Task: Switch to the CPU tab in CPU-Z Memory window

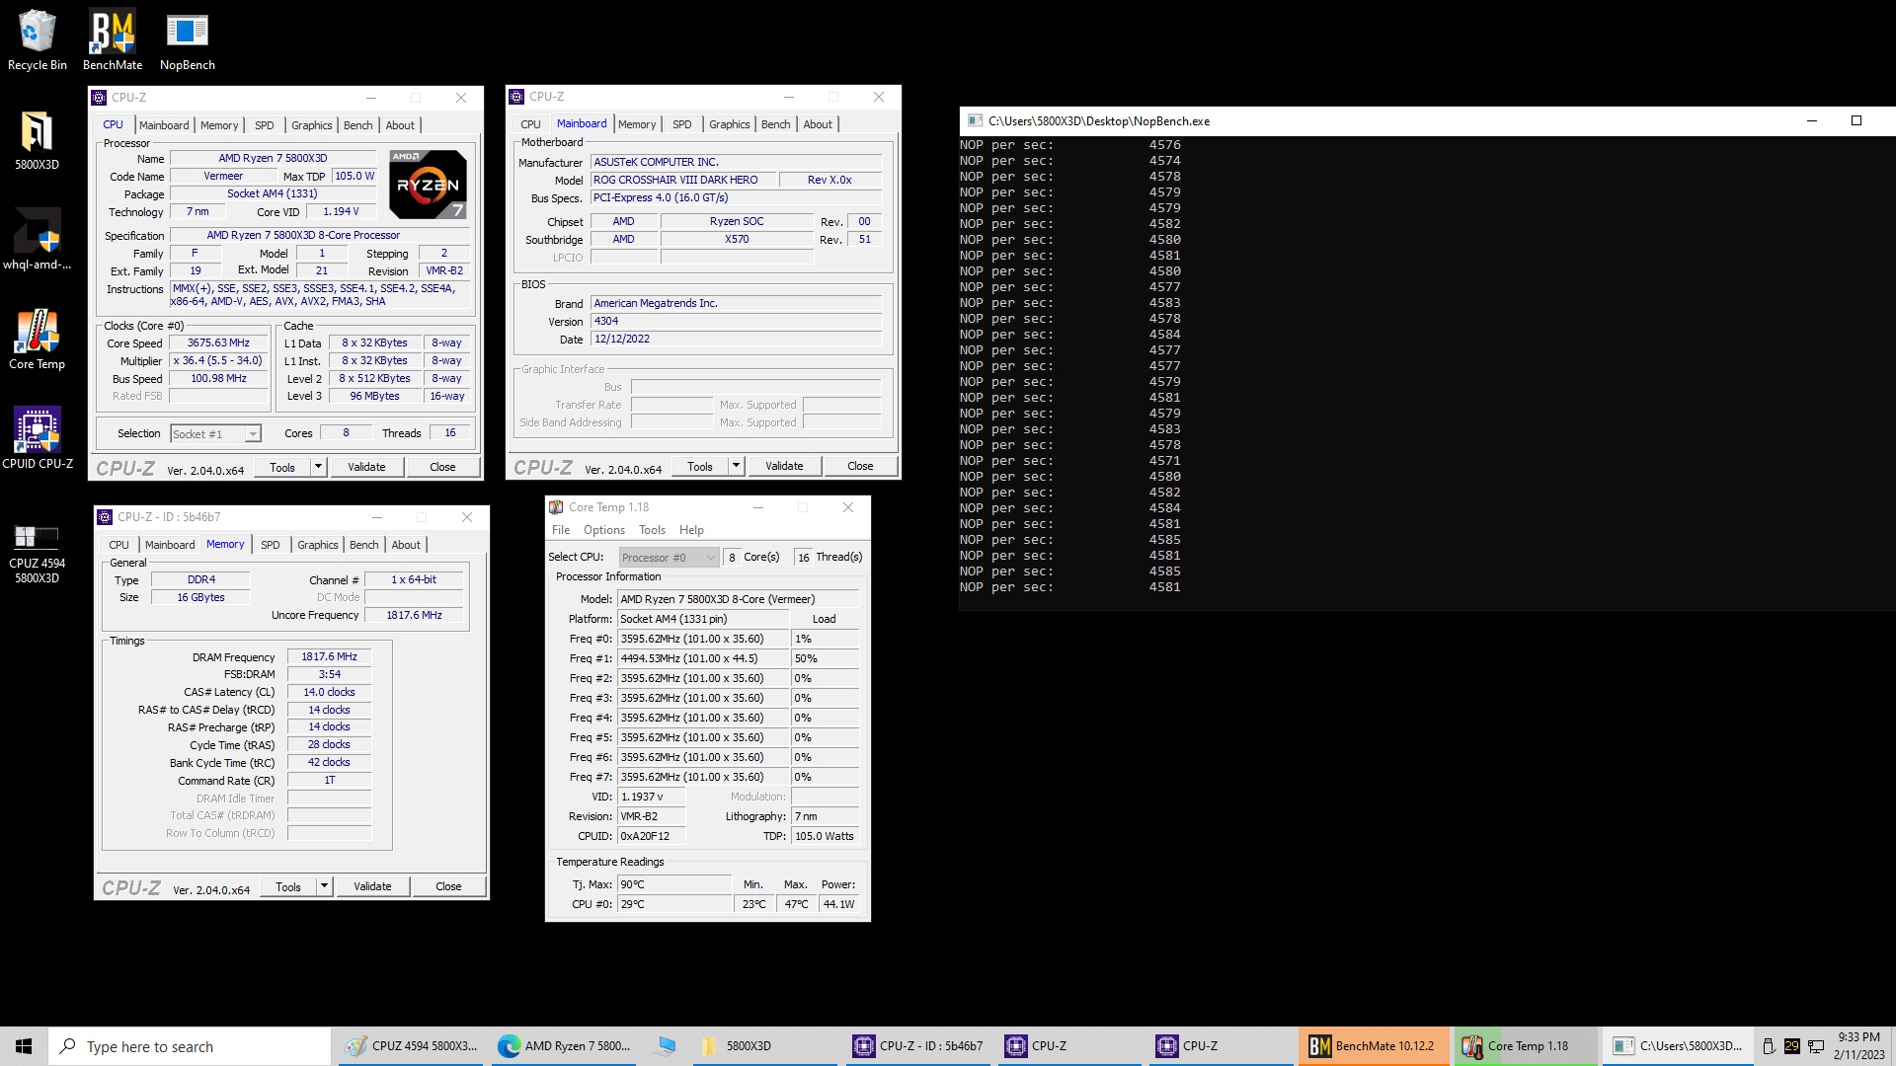Action: pyautogui.click(x=119, y=545)
